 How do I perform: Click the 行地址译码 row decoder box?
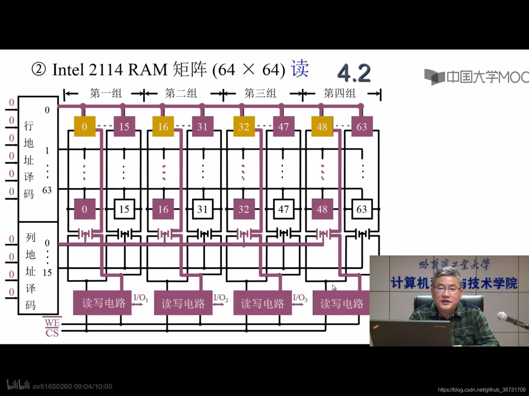[x=38, y=159]
